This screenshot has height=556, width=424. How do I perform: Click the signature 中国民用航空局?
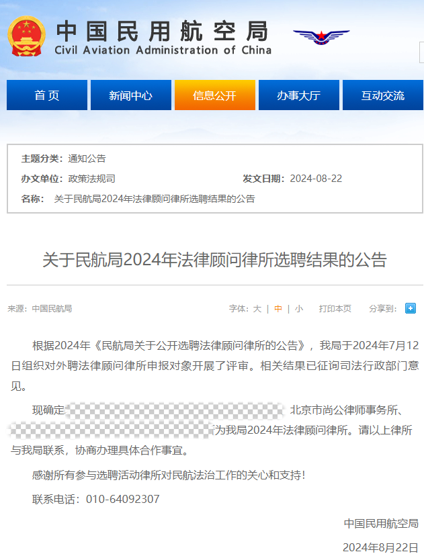(x=381, y=523)
